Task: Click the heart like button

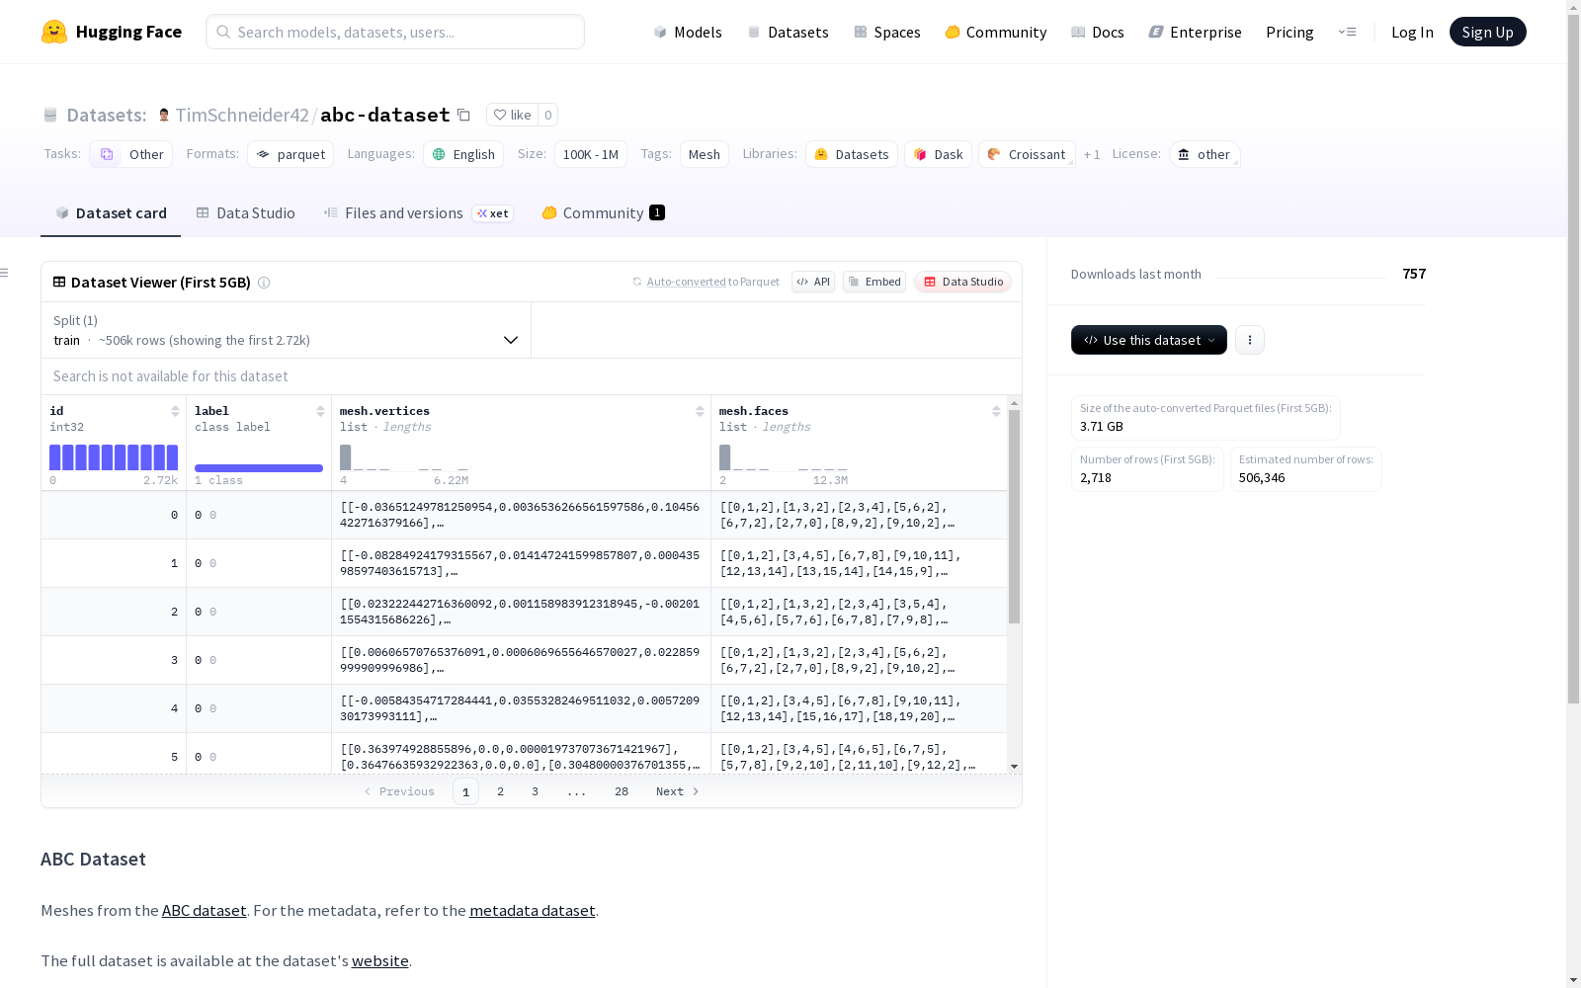Action: coord(512,115)
